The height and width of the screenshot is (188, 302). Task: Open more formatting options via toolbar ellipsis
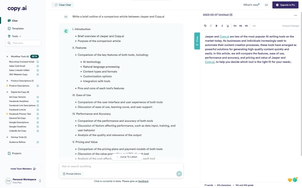tap(254, 26)
